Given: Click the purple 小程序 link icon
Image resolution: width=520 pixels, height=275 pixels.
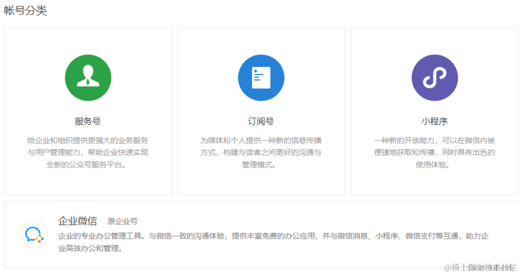Looking at the screenshot, I should click(435, 78).
